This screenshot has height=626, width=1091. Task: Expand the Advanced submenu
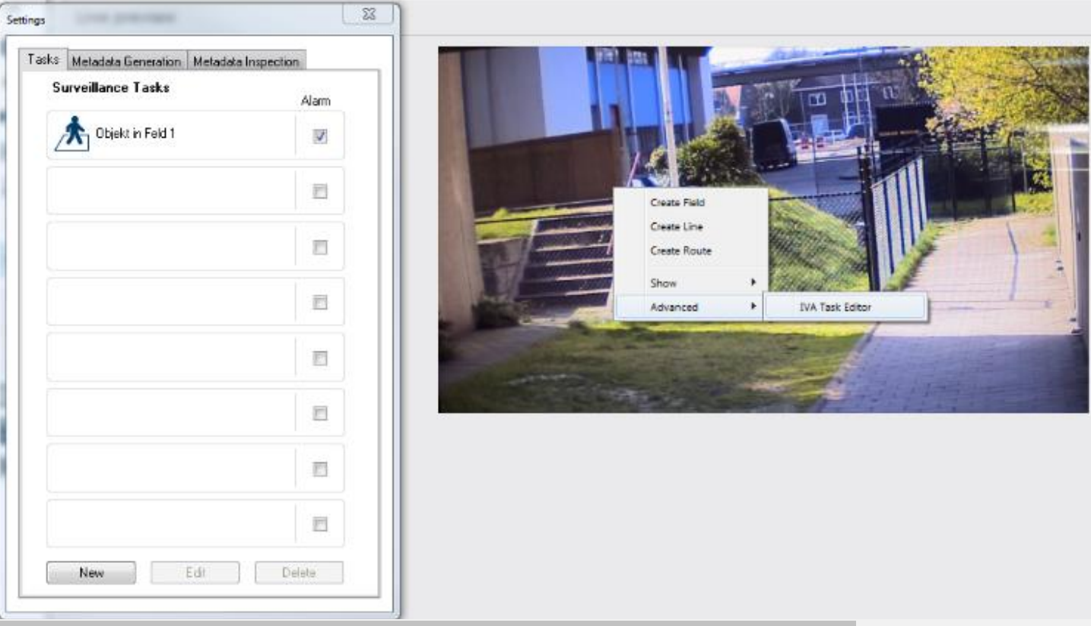690,307
